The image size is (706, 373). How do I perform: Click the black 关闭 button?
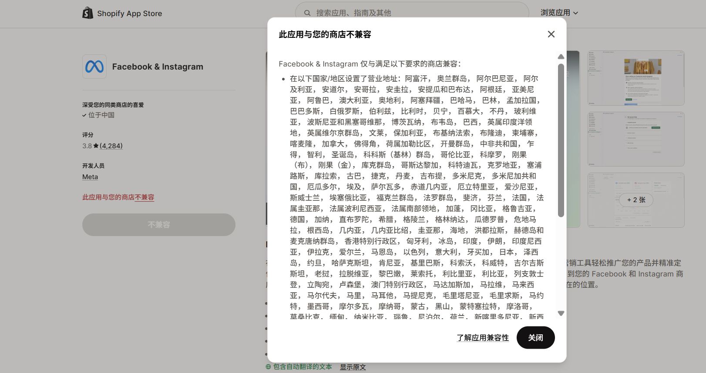(535, 338)
